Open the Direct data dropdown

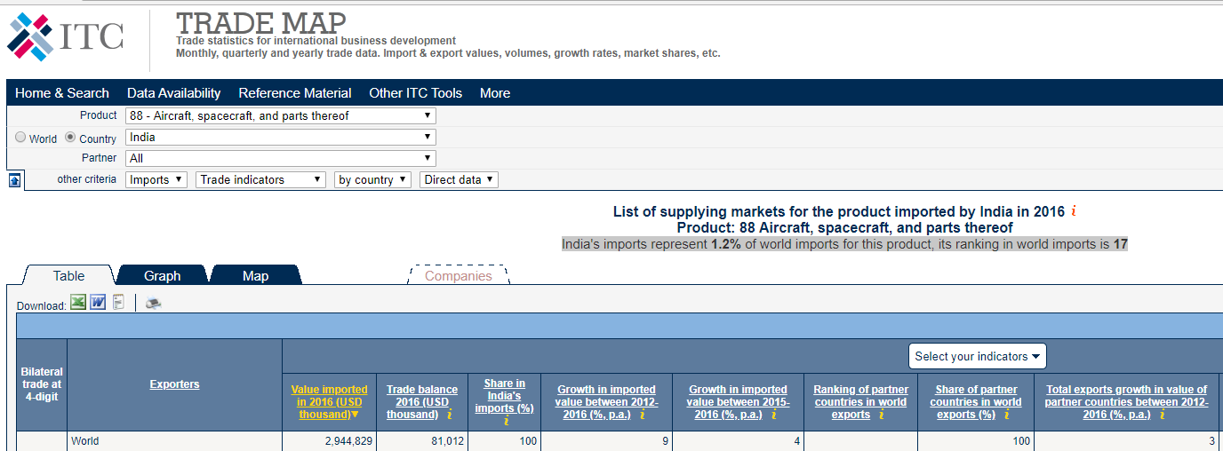point(460,179)
